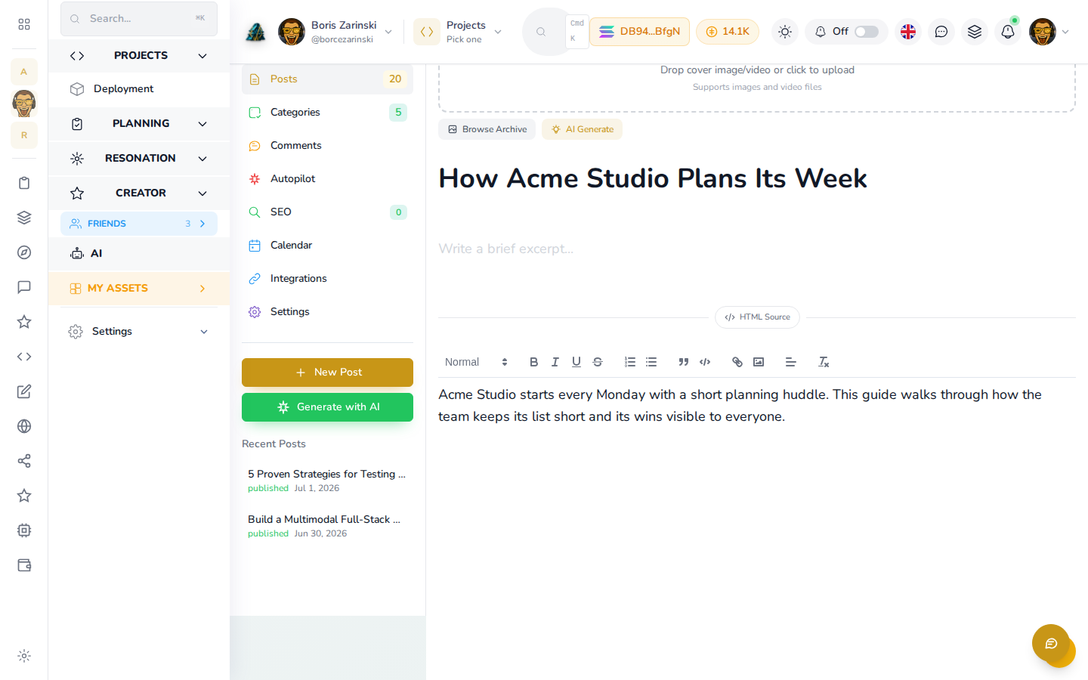The image size is (1088, 680).
Task: Open the Calendar menu item
Action: click(x=327, y=245)
